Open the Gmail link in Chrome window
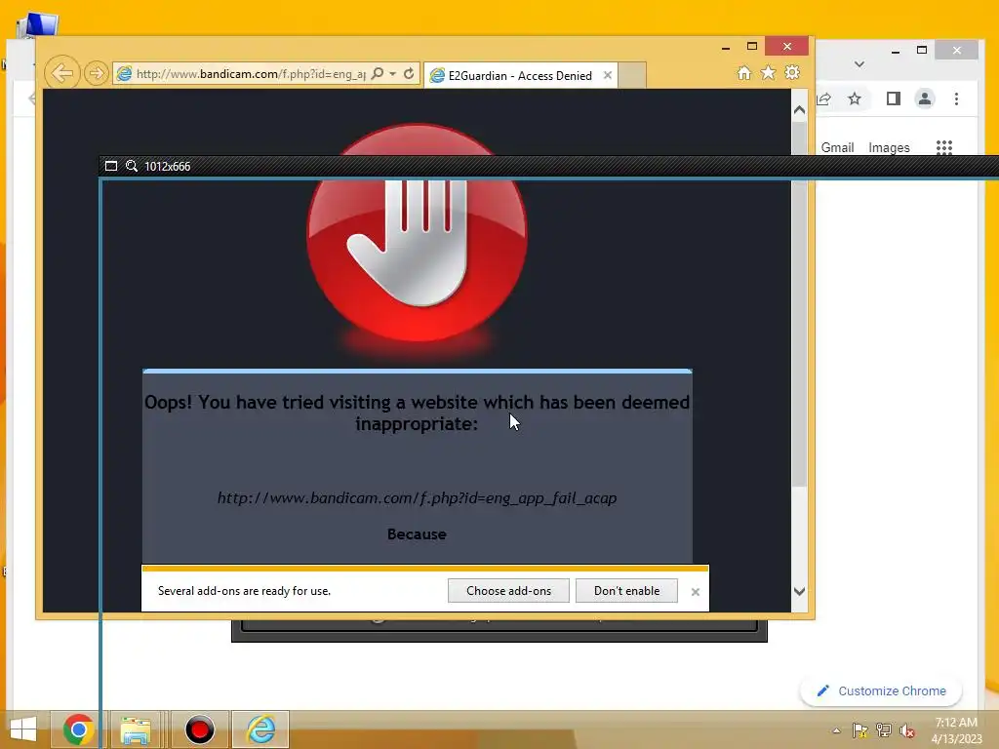999x749 pixels. point(837,148)
